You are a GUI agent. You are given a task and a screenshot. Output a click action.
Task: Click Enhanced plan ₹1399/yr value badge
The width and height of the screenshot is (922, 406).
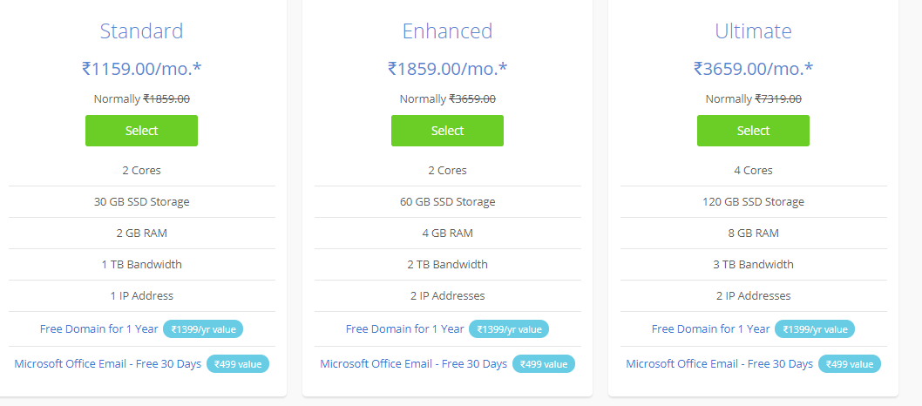[509, 329]
